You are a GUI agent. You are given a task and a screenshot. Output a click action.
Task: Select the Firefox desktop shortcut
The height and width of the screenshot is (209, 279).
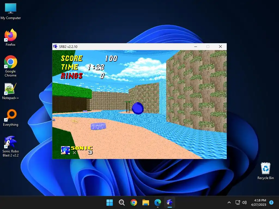[11, 38]
